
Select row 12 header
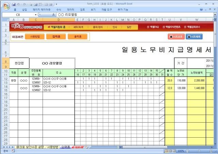pos(6,79)
